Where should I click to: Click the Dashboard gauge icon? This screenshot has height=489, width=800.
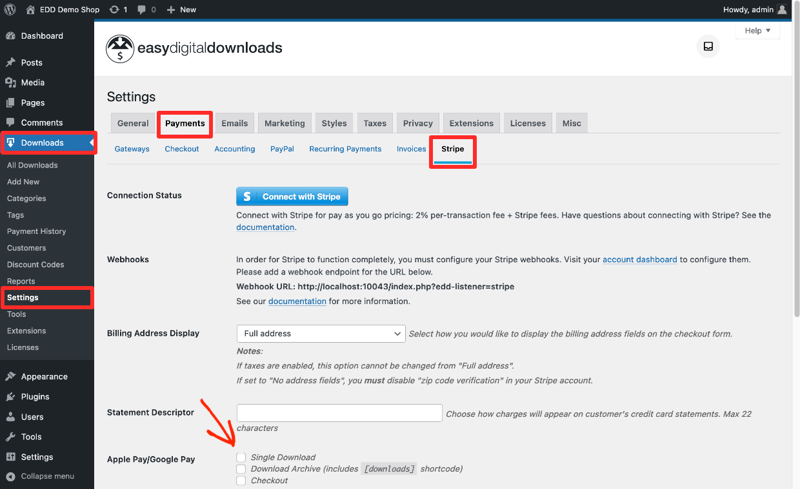pyautogui.click(x=10, y=36)
